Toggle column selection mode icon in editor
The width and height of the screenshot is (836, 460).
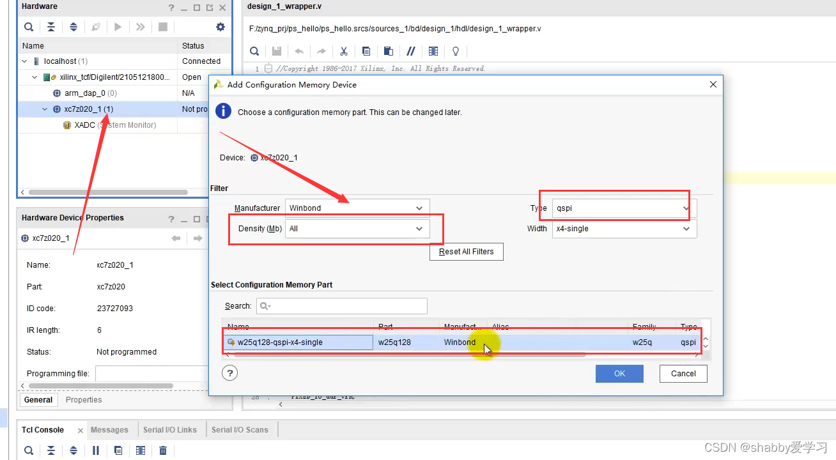pos(433,51)
